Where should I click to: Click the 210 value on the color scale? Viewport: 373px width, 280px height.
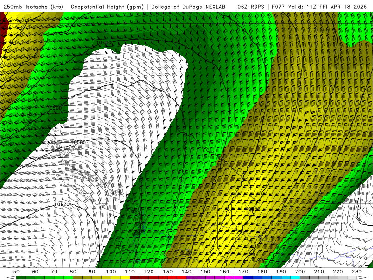pyautogui.click(x=319, y=272)
